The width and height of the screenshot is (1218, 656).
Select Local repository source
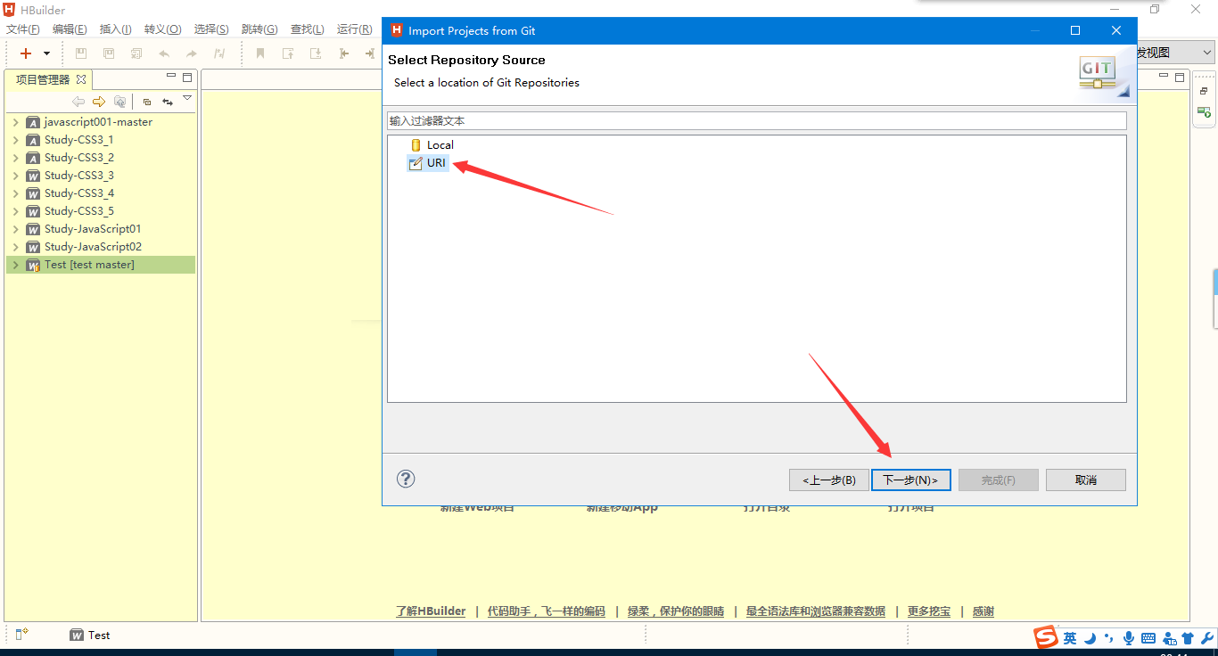pos(432,145)
